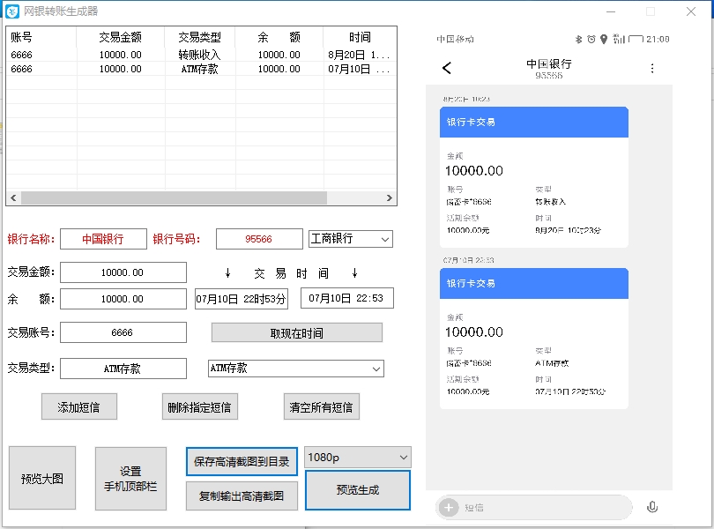Click the app logo in the title bar

[x=11, y=11]
